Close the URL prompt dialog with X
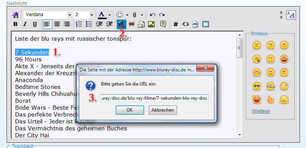Viewport: 306px width, 148px height. [205, 68]
